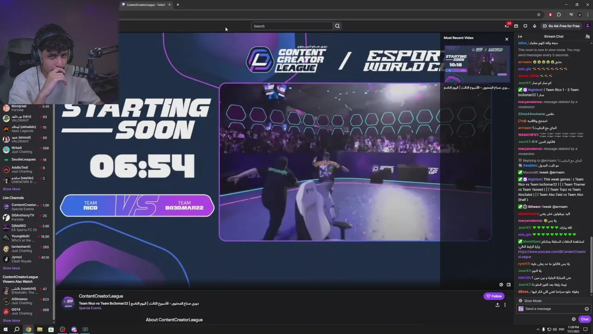The image size is (593, 334).
Task: Select the ContentCreatorLeague - Twitch tab
Action: point(146,5)
